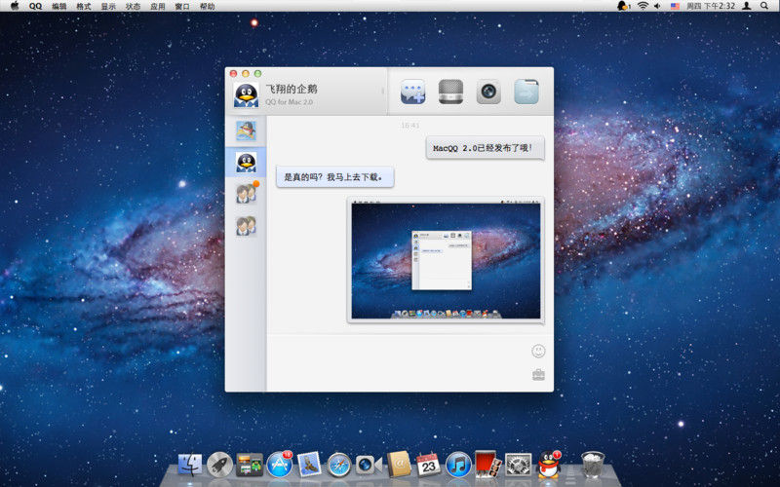Click the QQ penguin icon in Dock
Screen dimensions: 780x487
(x=549, y=465)
